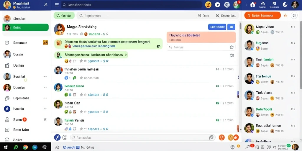Click the blue slash icon beside the message box
The height and width of the screenshot is (151, 302).
pos(57,137)
